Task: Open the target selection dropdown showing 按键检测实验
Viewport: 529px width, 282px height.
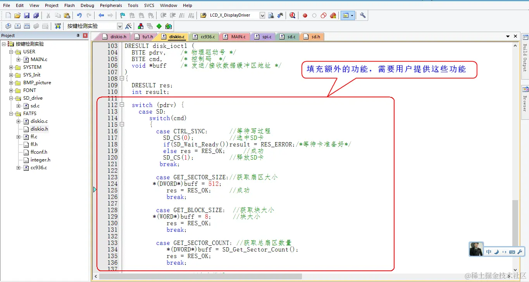Action: (119, 26)
